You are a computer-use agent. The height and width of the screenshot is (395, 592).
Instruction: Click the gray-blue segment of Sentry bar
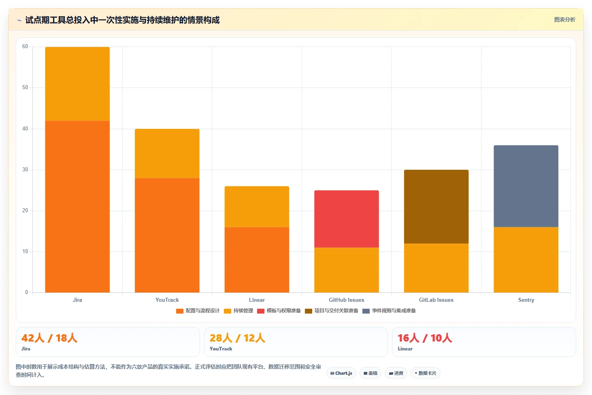point(526,186)
